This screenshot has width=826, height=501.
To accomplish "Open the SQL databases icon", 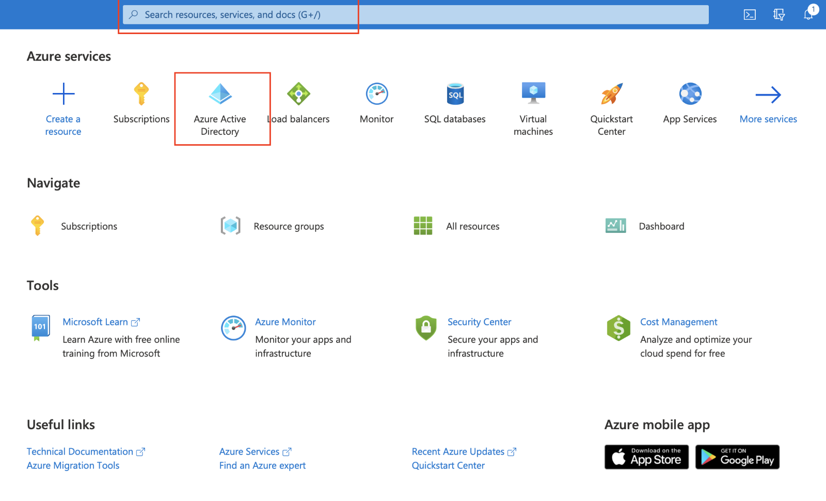I will coord(455,94).
